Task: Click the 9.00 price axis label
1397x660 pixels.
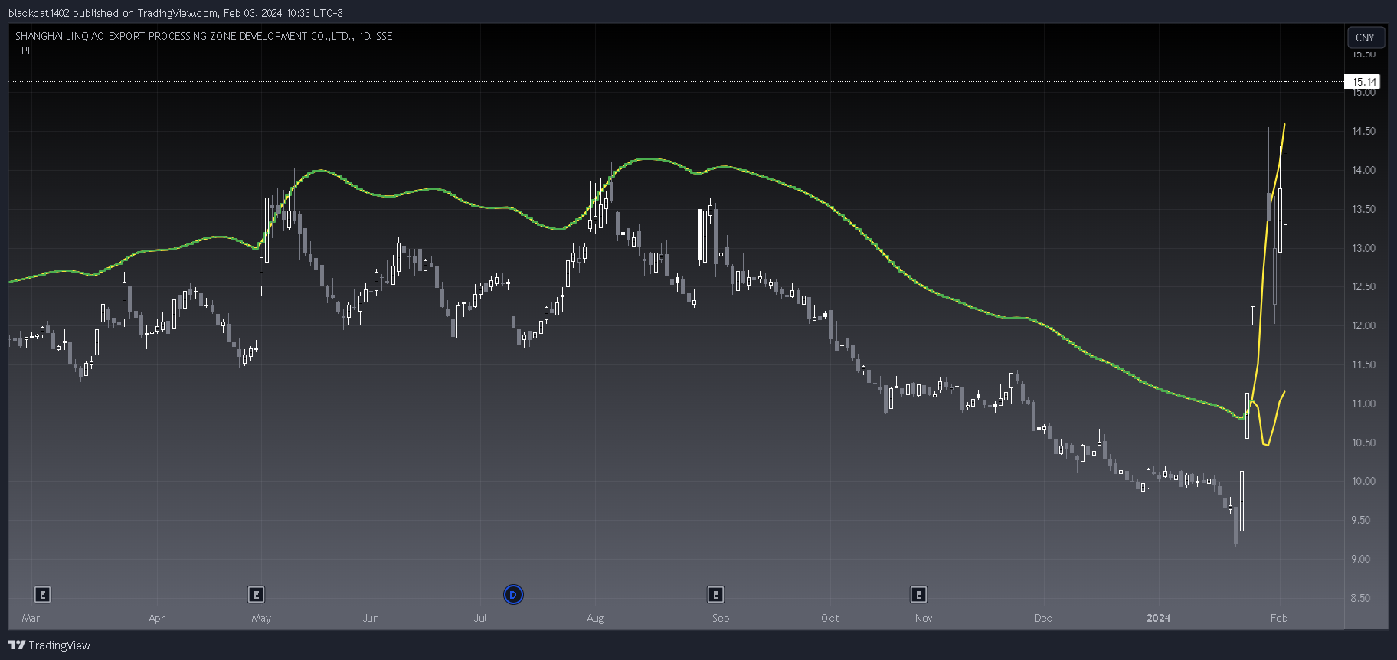Action: click(1360, 559)
